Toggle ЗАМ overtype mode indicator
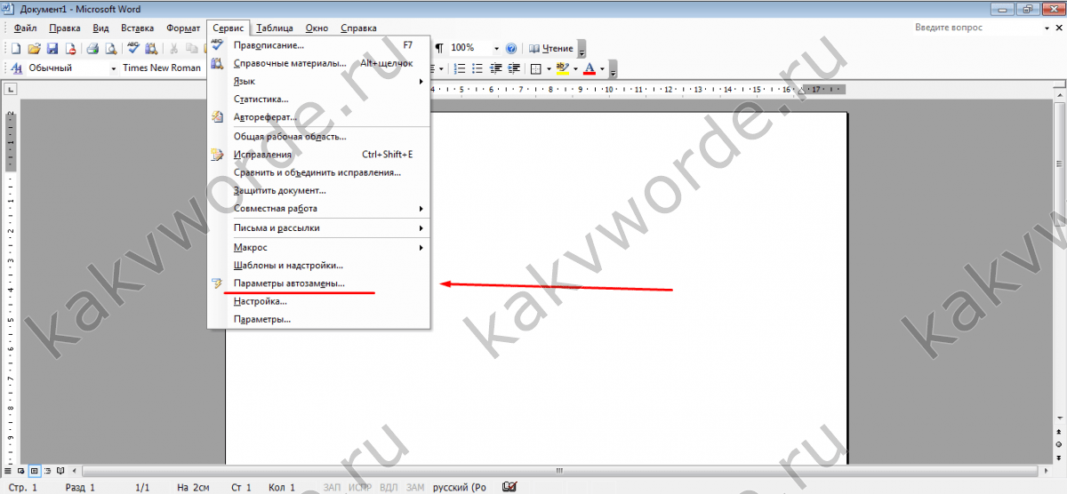Screen dimensions: 1067x494 tap(415, 488)
